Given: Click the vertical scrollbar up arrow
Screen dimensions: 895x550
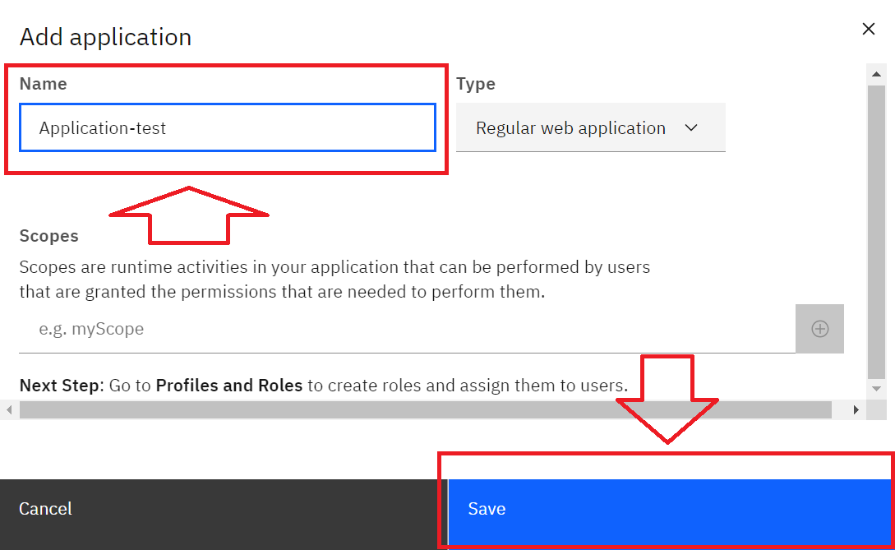Looking at the screenshot, I should click(876, 74).
